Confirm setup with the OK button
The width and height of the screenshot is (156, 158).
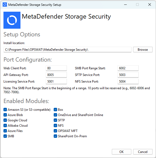point(121,152)
